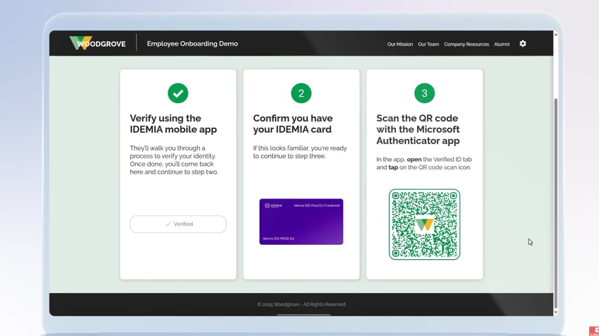
Task: Click 'Idemia DID Prod EU Credential' card label
Action: point(317,205)
